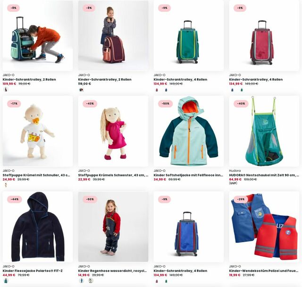View the navy Kinder Fleecejacke hoodie image
The width and height of the screenshot is (302, 287).
pos(38,227)
